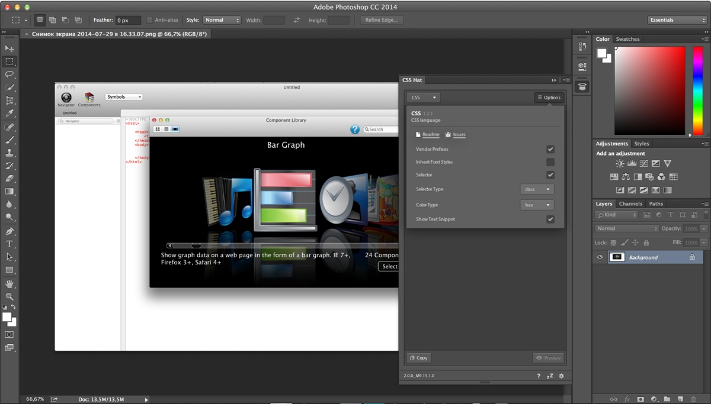Image resolution: width=711 pixels, height=404 pixels.
Task: Select the Hand tool
Action: pyautogui.click(x=9, y=284)
